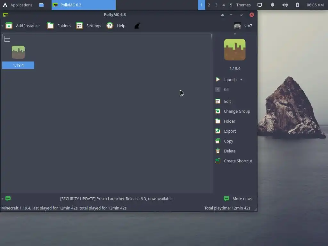Image resolution: width=328 pixels, height=246 pixels.
Task: Open the Help menu
Action: click(116, 26)
